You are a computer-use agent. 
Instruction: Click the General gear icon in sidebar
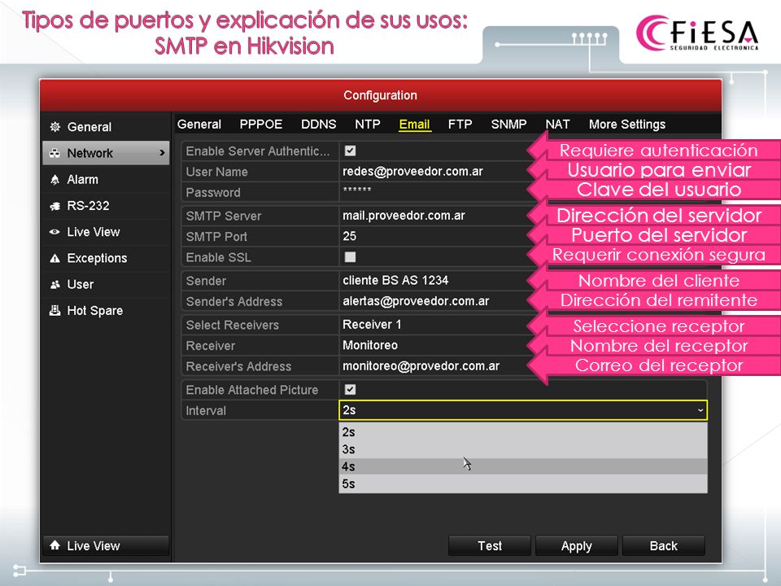coord(55,127)
